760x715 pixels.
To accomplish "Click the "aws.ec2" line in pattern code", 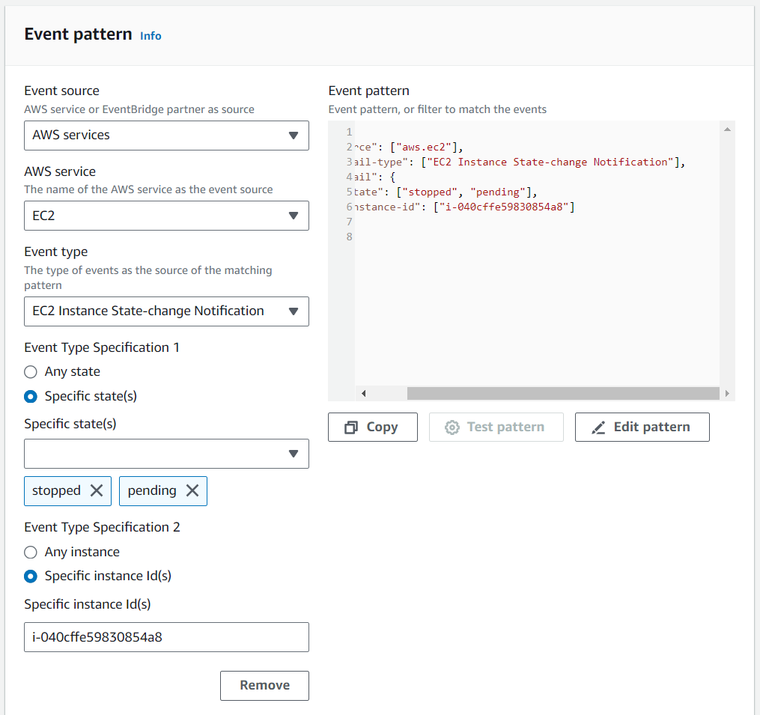I will tap(409, 147).
